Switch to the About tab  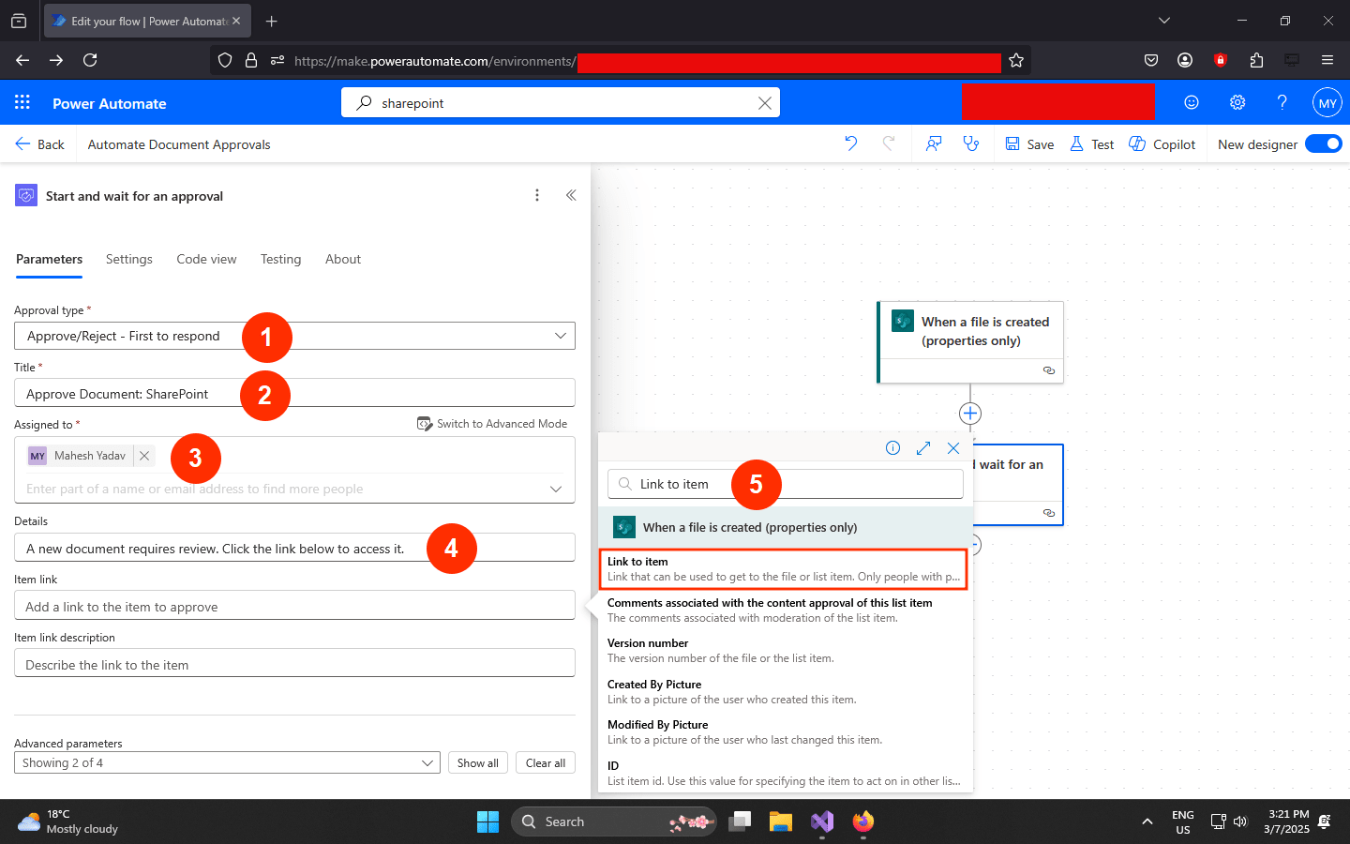coord(343,260)
